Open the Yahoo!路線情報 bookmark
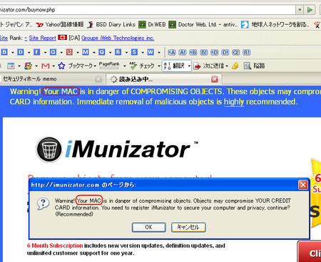This screenshot has width=321, height=262. [60, 24]
